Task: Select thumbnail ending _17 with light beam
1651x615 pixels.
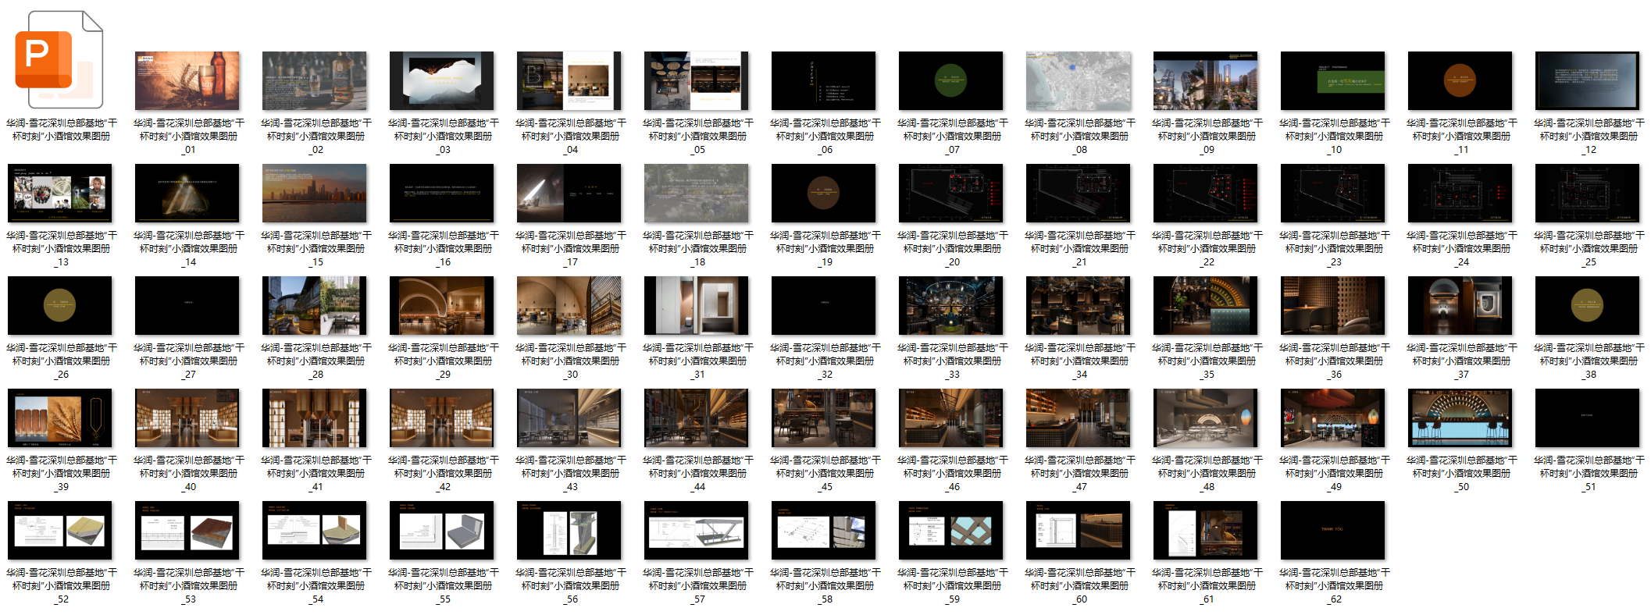Action: tap(569, 194)
